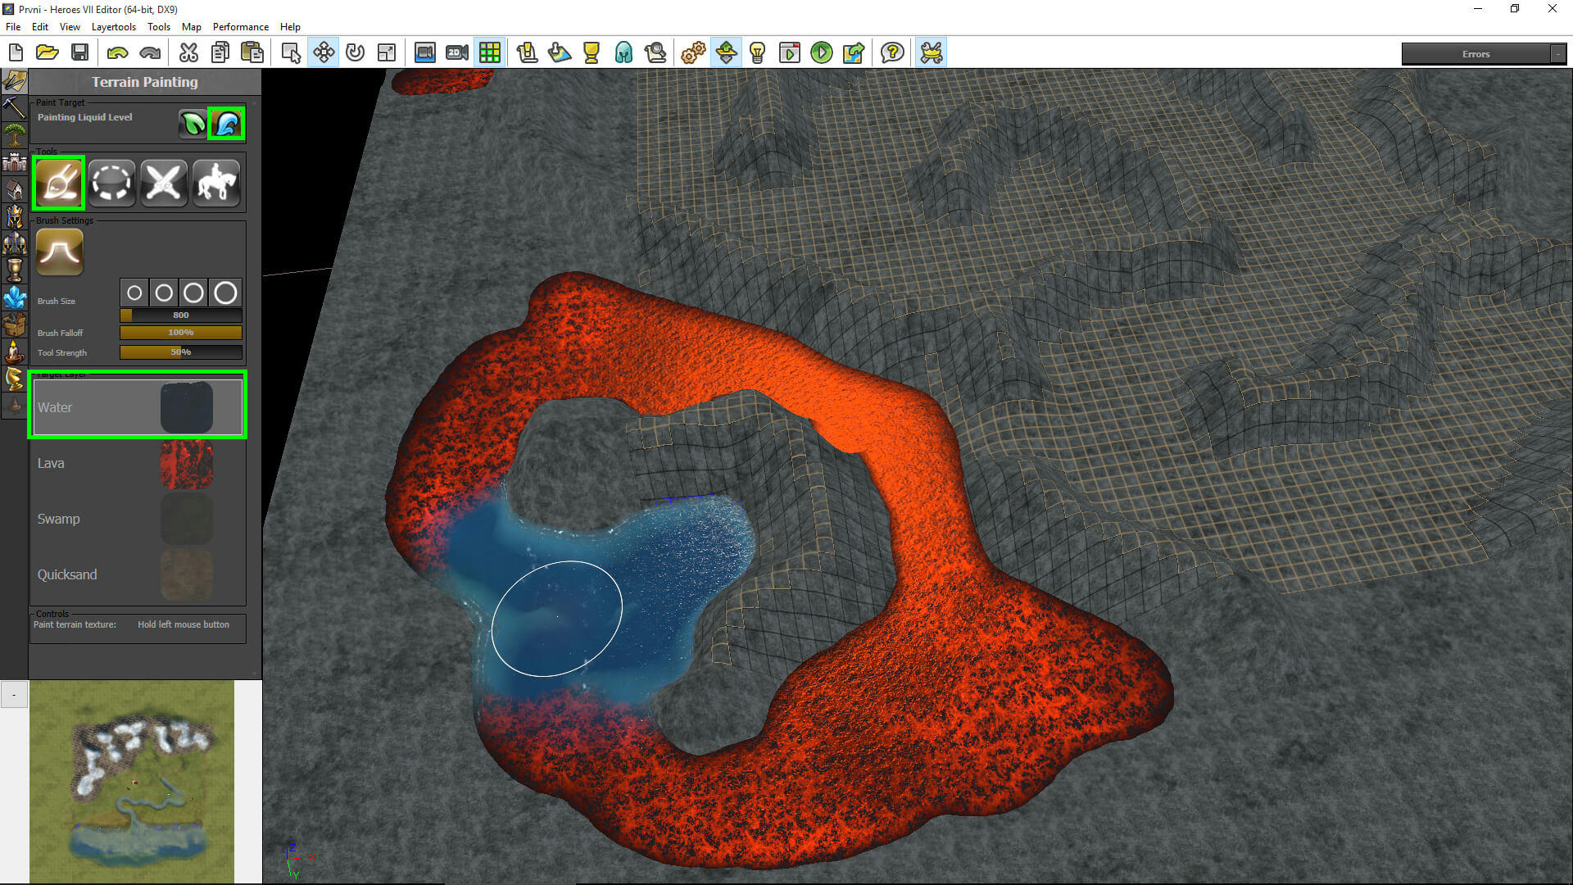The width and height of the screenshot is (1573, 885).
Task: Open the bronze gears settings
Action: pyautogui.click(x=693, y=53)
